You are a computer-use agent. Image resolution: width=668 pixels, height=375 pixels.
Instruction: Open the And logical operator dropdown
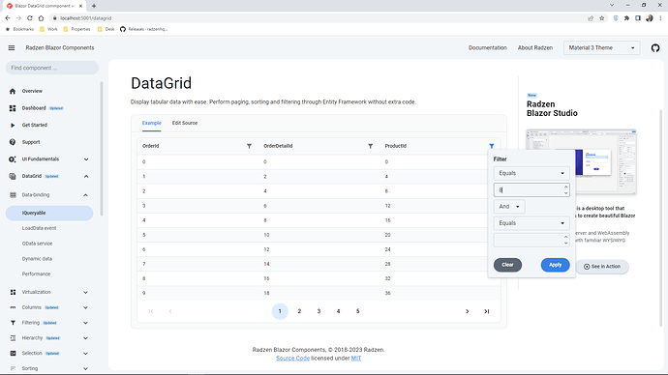(x=509, y=207)
